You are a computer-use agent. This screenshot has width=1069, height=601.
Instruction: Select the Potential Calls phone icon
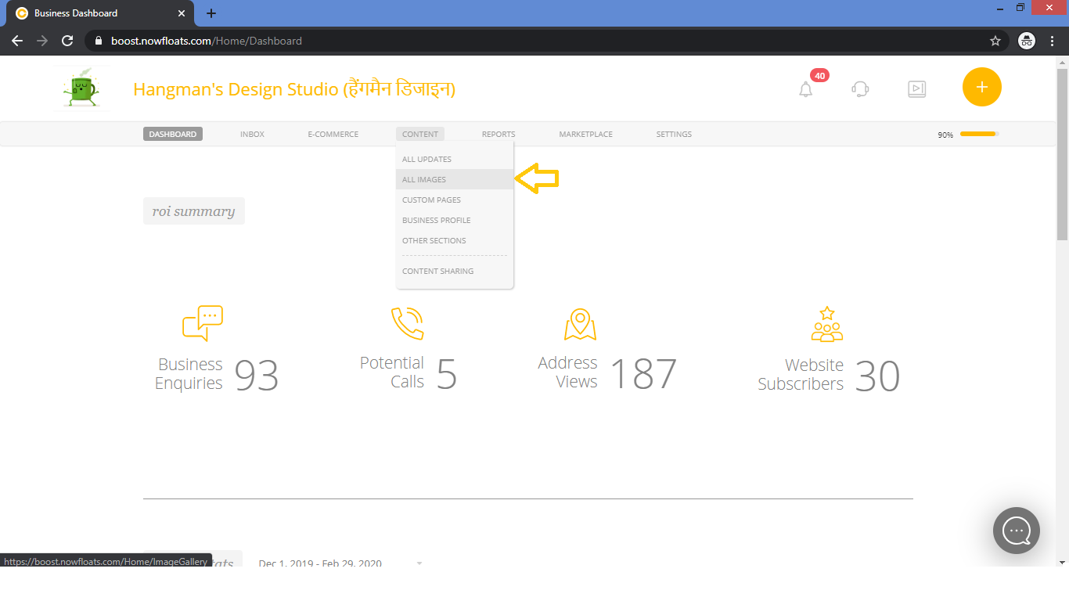click(407, 322)
